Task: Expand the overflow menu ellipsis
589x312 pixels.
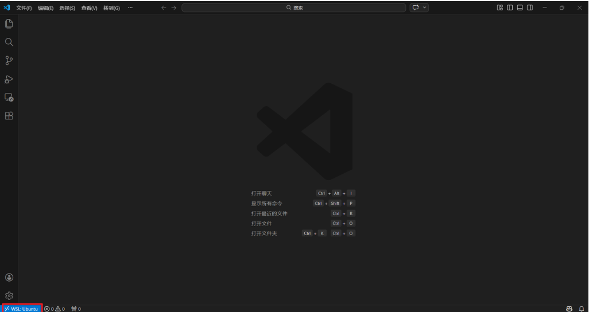Action: (130, 7)
